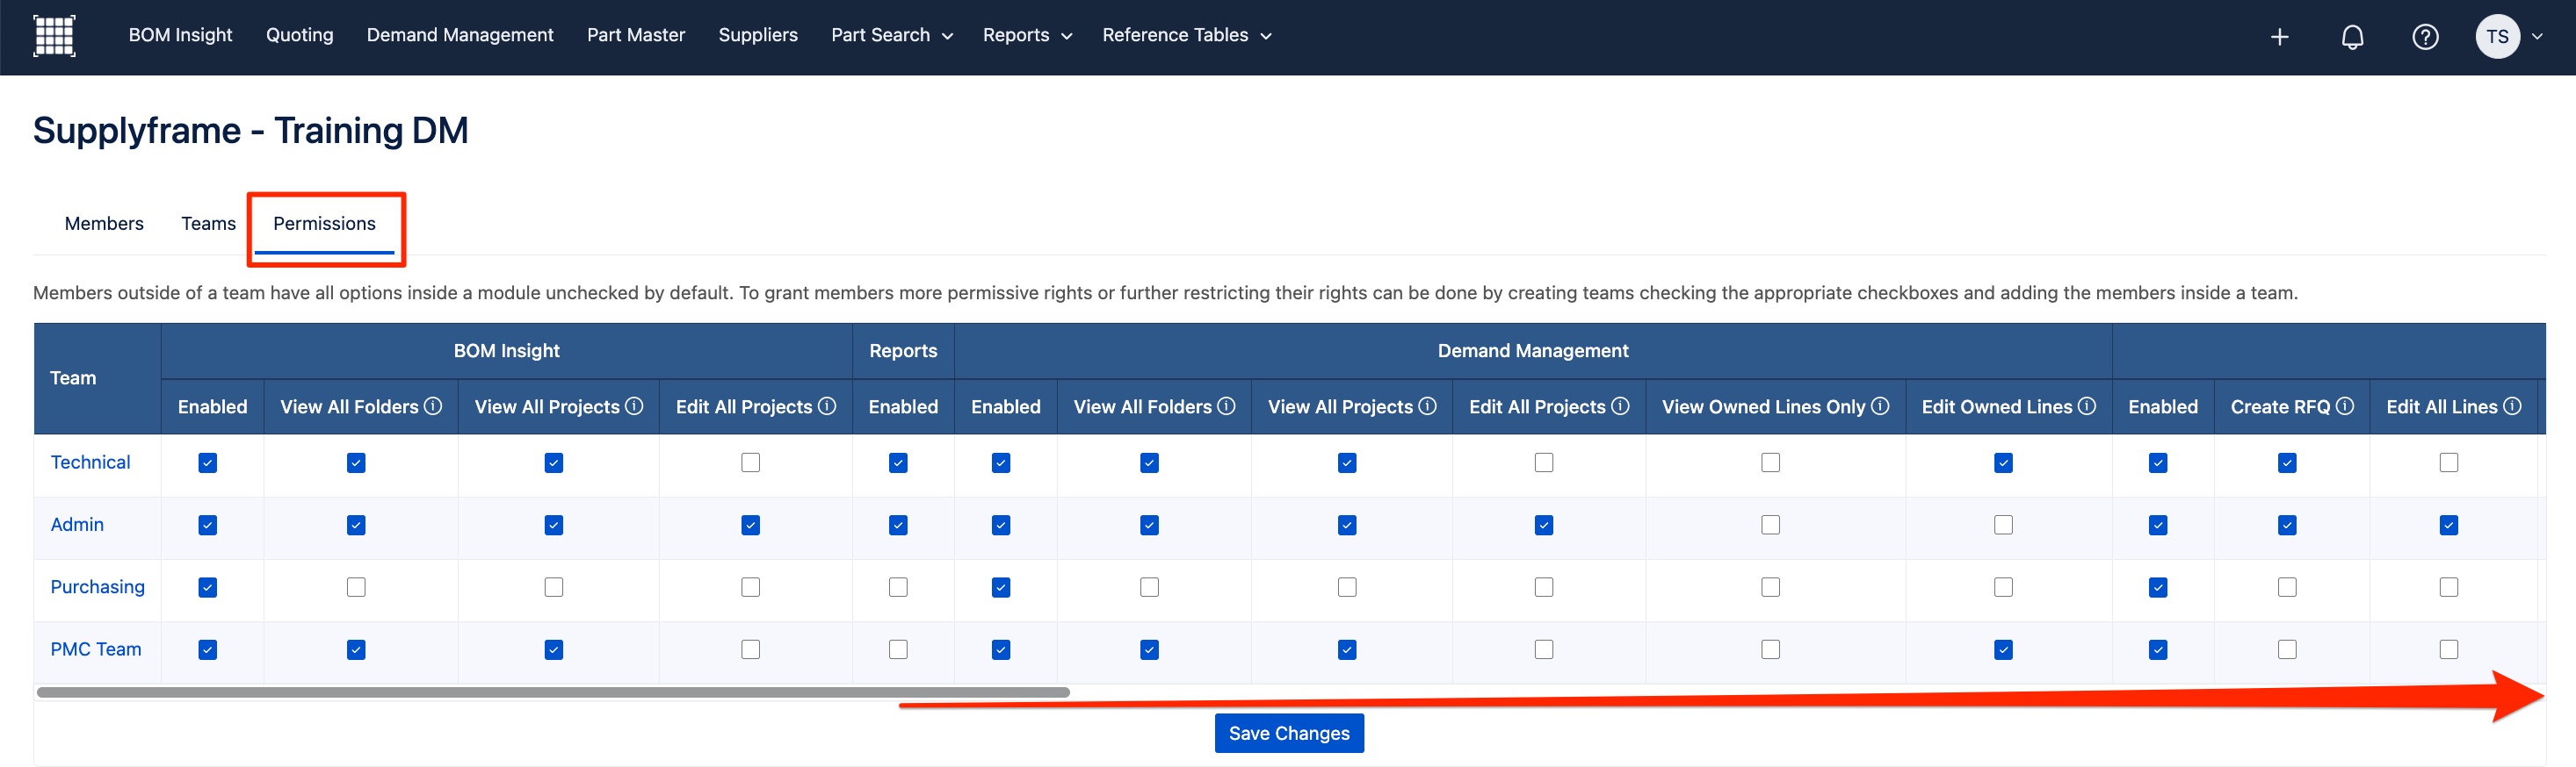Click the plus icon in top bar
2576x767 pixels.
(2279, 37)
